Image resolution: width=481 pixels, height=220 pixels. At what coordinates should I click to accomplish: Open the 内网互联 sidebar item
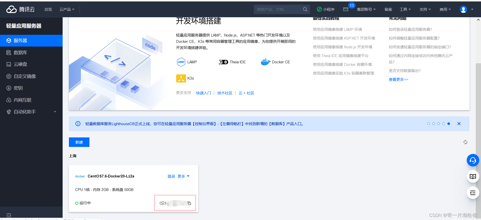pos(31,100)
